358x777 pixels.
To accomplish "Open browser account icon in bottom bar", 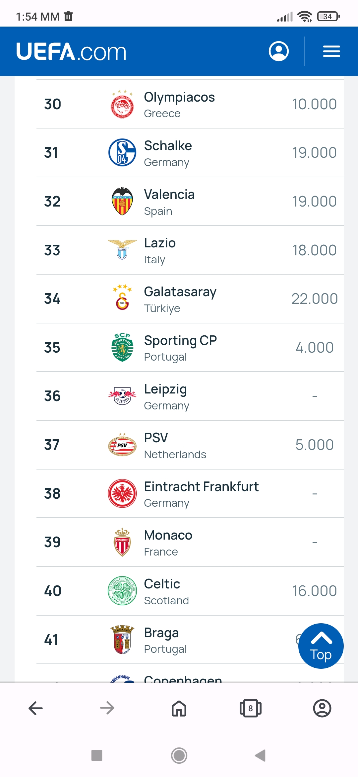I will click(322, 708).
